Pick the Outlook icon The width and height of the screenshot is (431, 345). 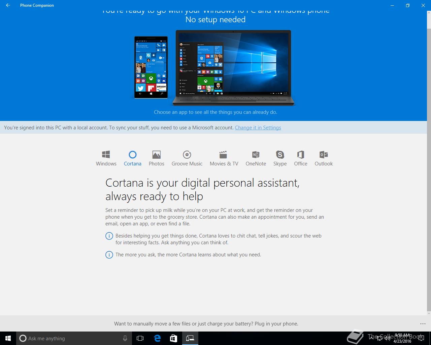pyautogui.click(x=324, y=155)
